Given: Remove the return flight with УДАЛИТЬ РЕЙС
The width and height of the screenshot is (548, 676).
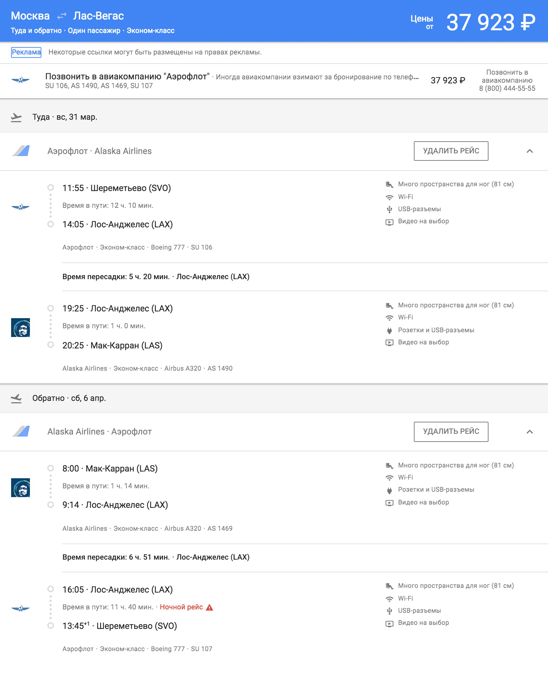Looking at the screenshot, I should click(x=451, y=431).
